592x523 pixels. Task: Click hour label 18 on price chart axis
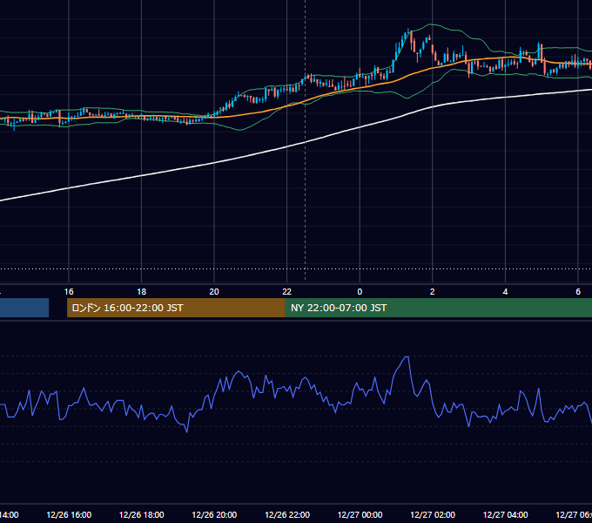tap(142, 292)
